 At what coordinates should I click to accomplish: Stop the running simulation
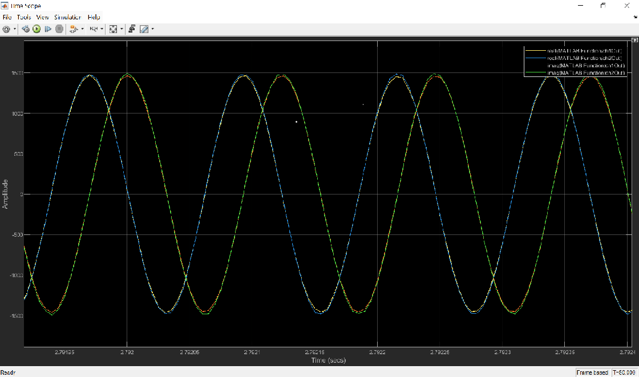click(x=59, y=29)
